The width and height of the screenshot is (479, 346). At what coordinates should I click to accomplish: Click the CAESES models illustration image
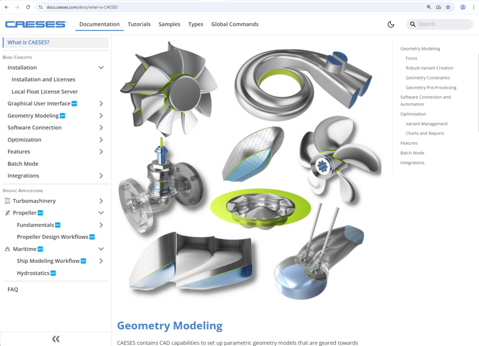coord(250,171)
